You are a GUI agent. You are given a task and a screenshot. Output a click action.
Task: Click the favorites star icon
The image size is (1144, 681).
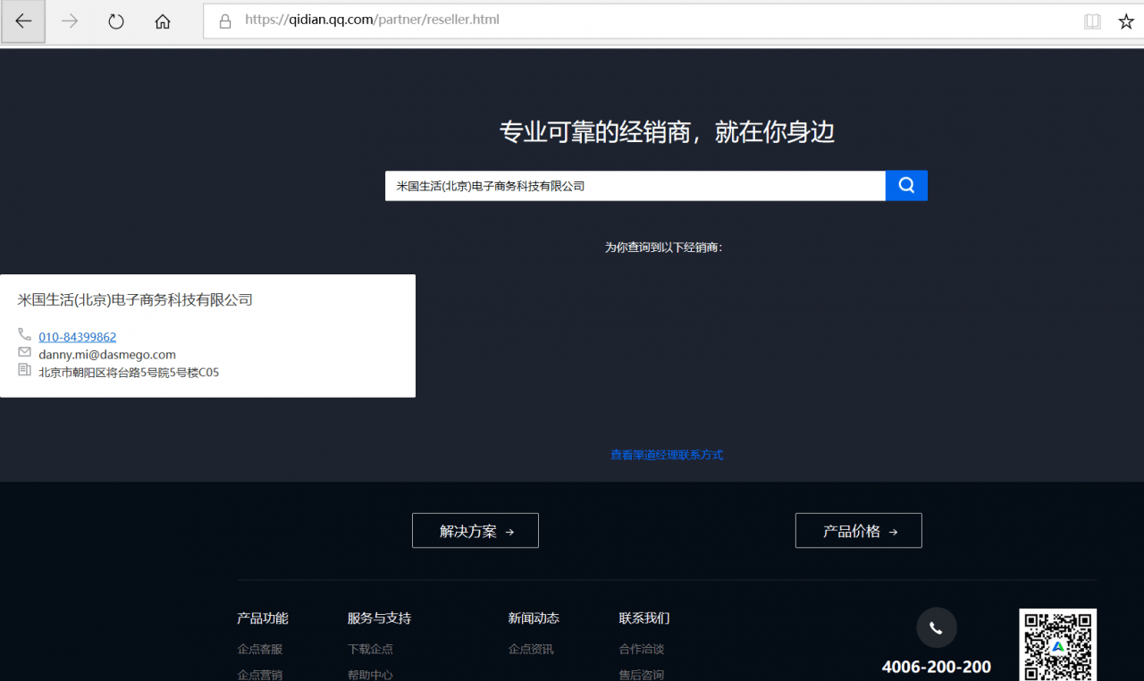coord(1125,20)
